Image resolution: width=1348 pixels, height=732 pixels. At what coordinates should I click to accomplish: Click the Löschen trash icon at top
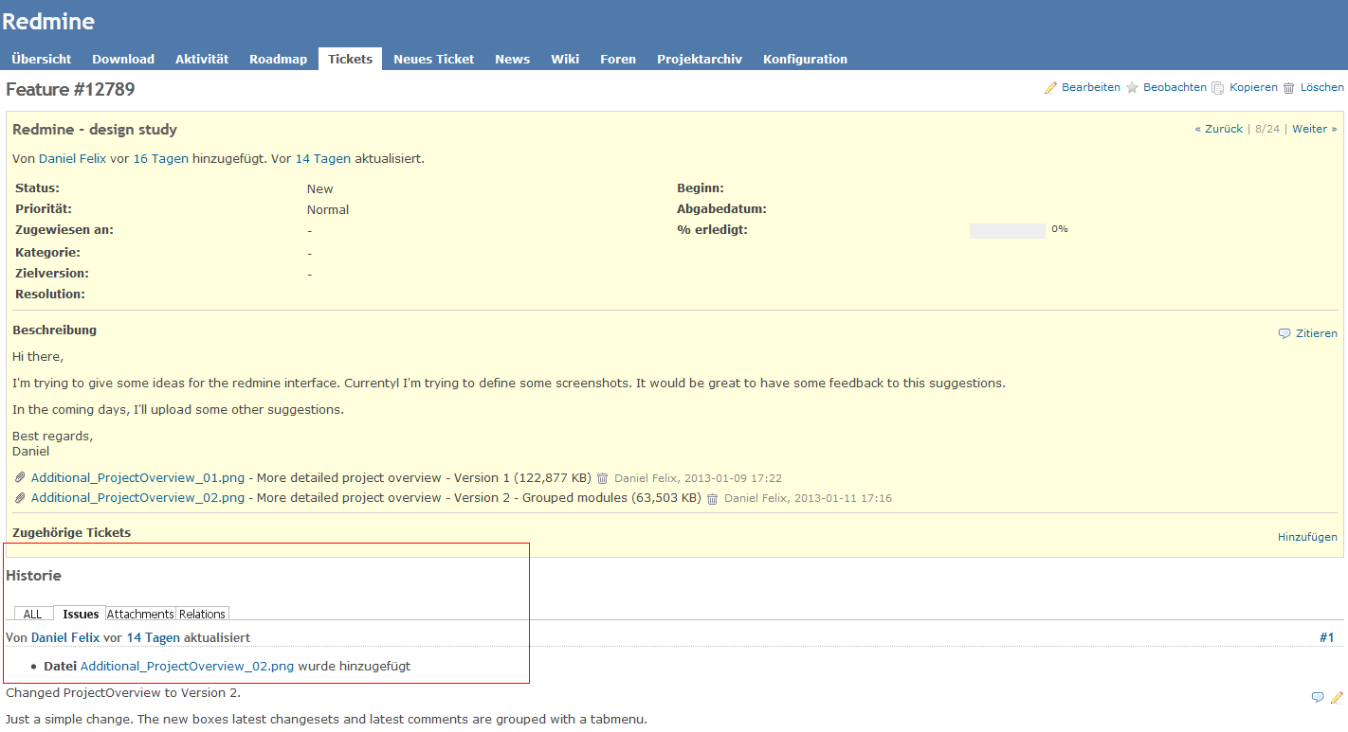[1289, 87]
